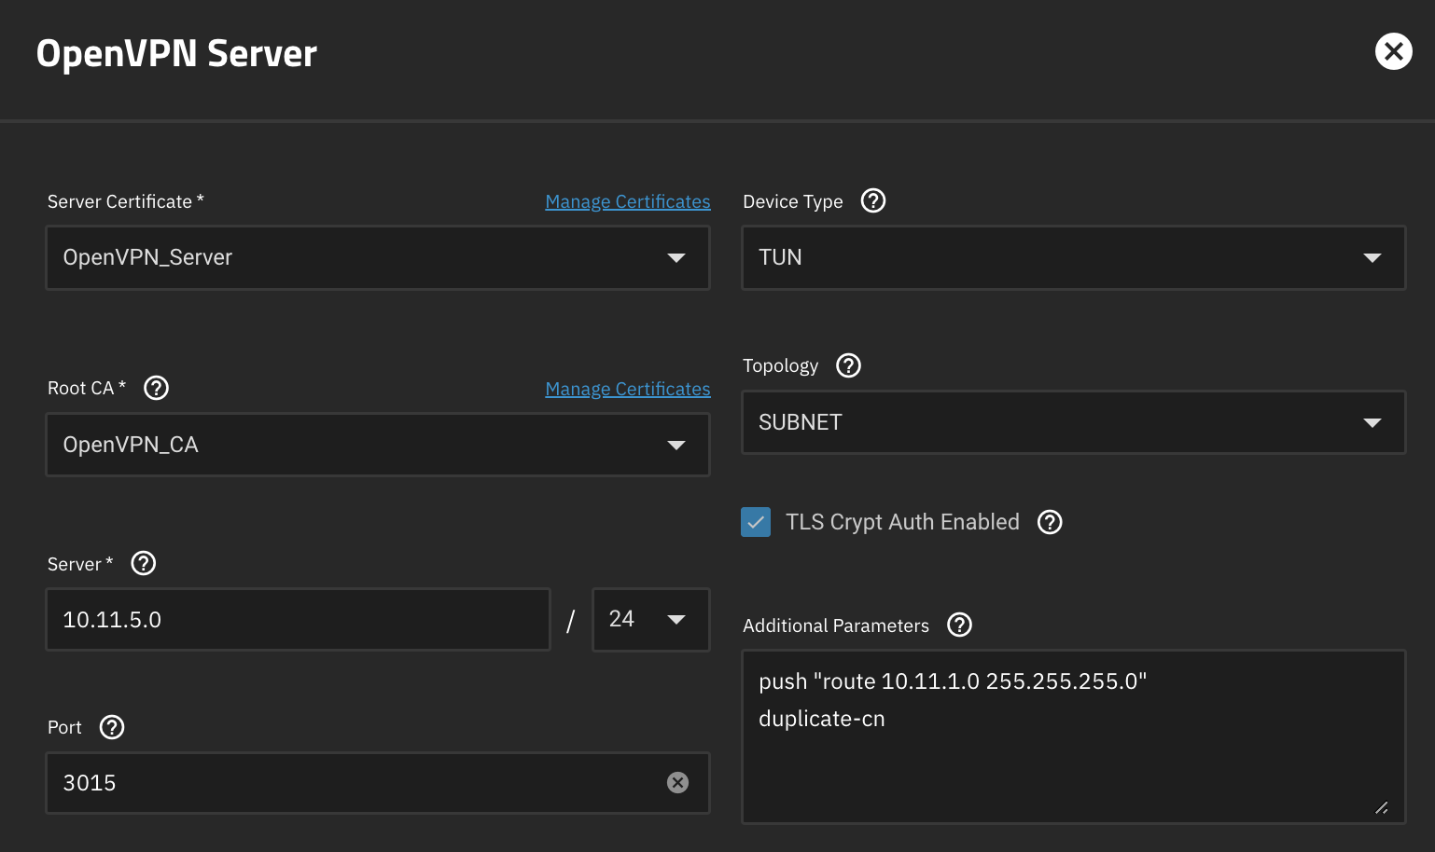Screen dimensions: 1435x852
Task: Open the subnet mask dropdown showing 24
Action: (x=650, y=619)
